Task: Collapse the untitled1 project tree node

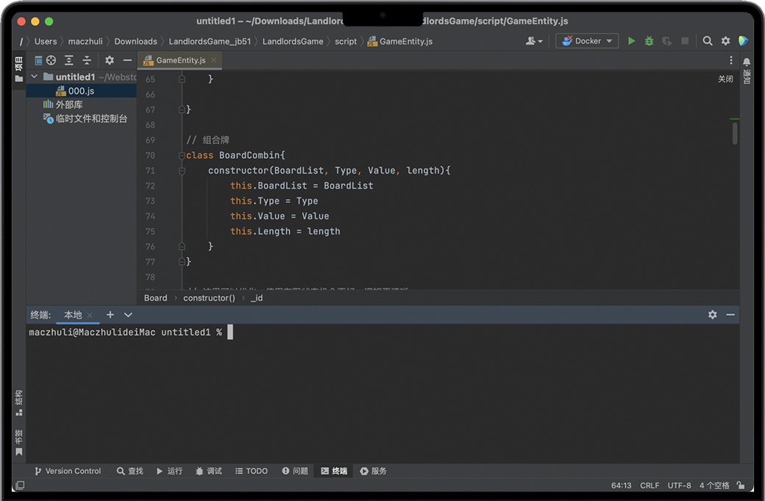Action: tap(34, 77)
